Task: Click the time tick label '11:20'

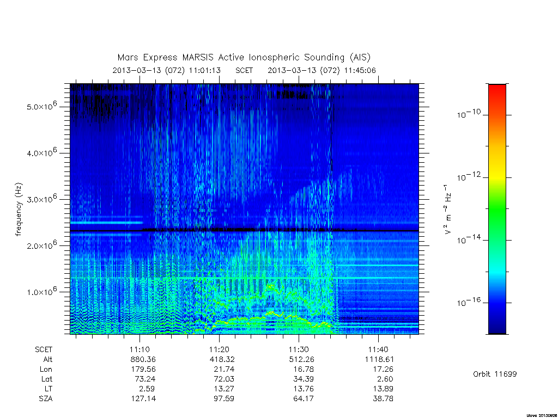Action: coord(219,349)
